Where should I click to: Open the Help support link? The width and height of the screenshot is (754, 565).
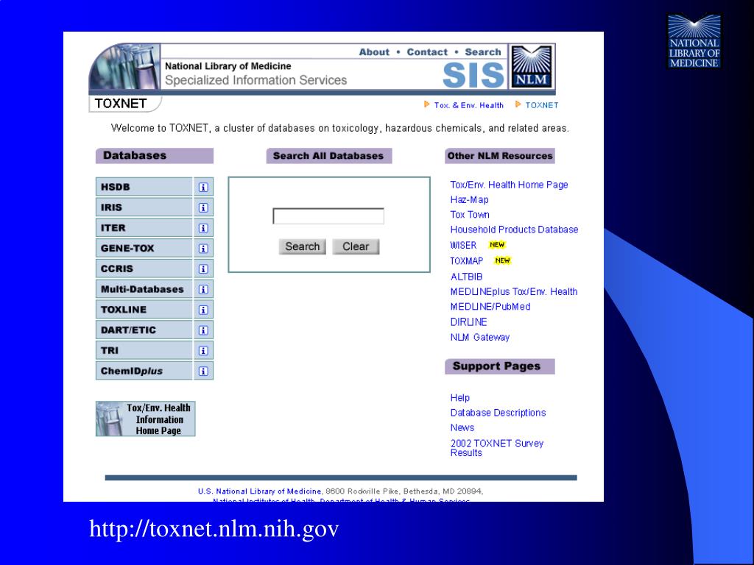click(x=459, y=398)
